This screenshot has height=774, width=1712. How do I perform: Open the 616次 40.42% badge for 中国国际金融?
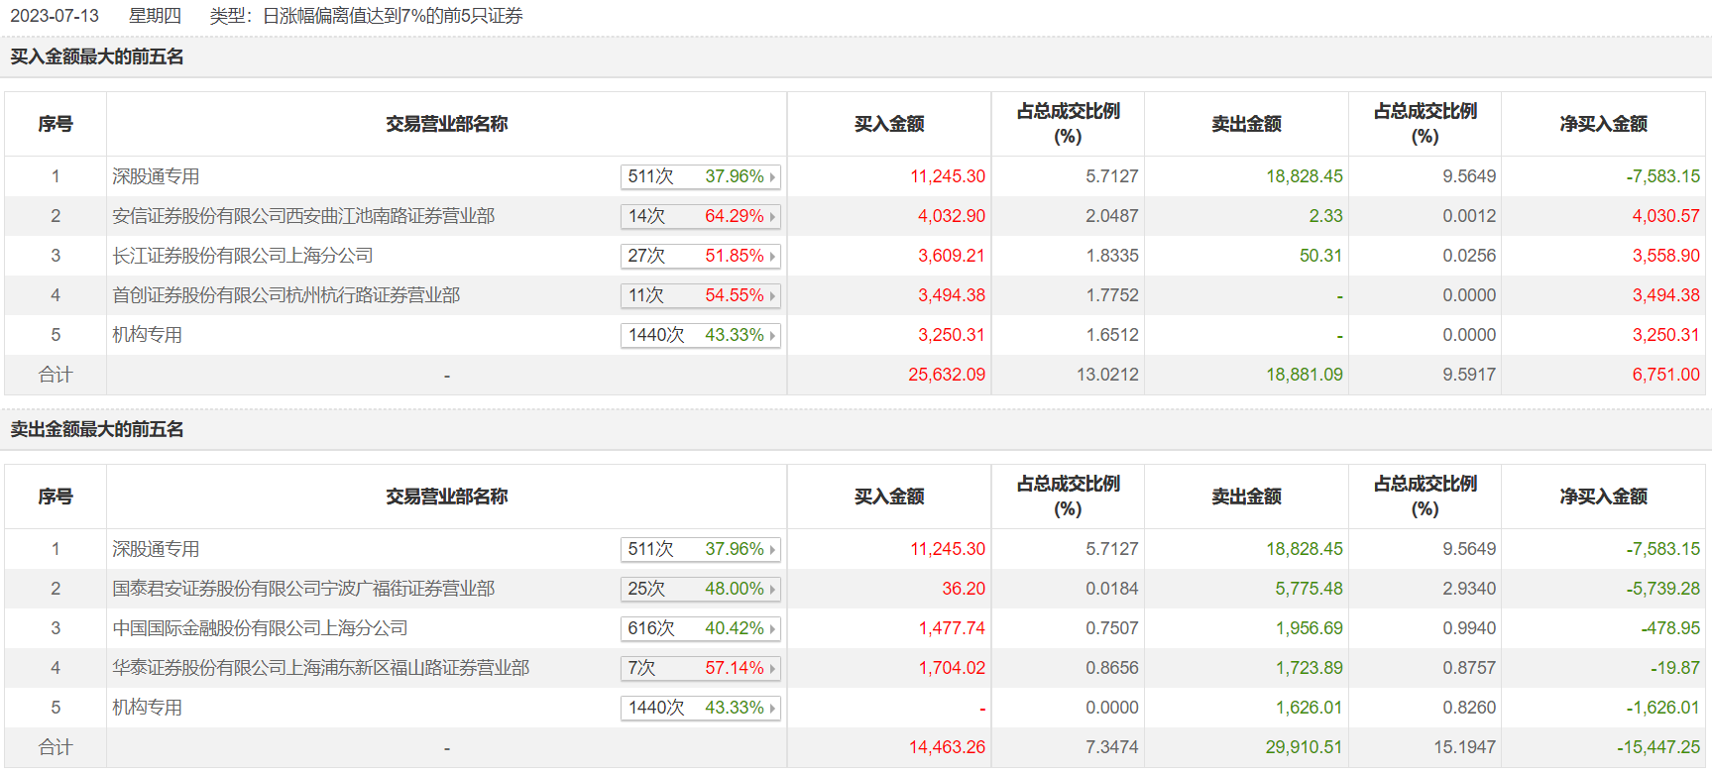pyautogui.click(x=700, y=628)
